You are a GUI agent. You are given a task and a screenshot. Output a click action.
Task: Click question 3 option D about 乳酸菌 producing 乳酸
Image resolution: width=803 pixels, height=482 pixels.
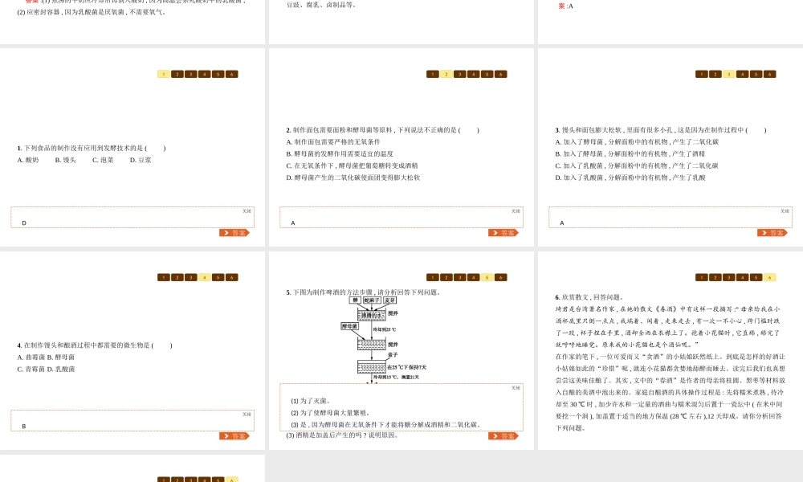630,178
